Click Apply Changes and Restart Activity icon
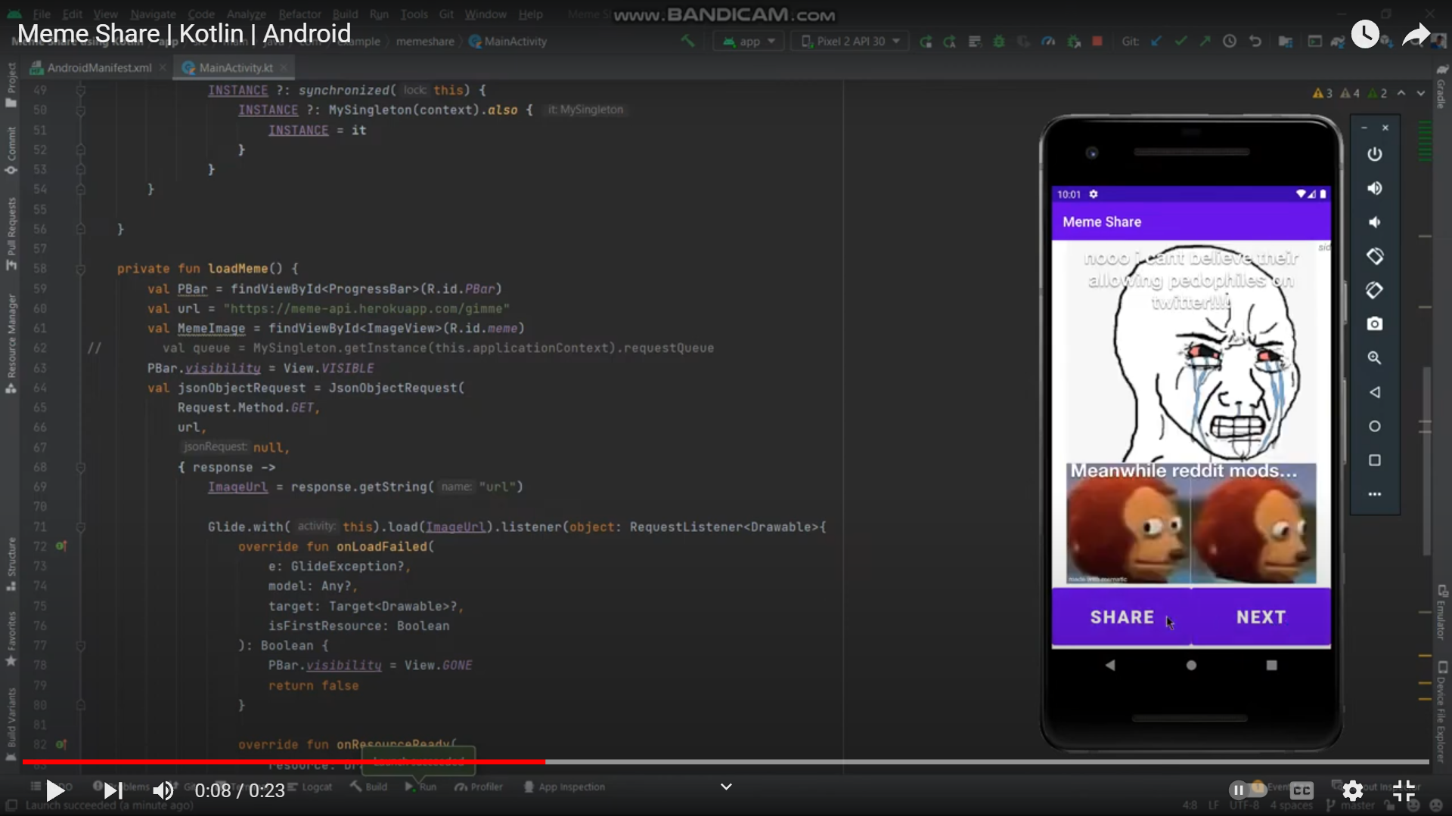The image size is (1452, 816). [950, 42]
